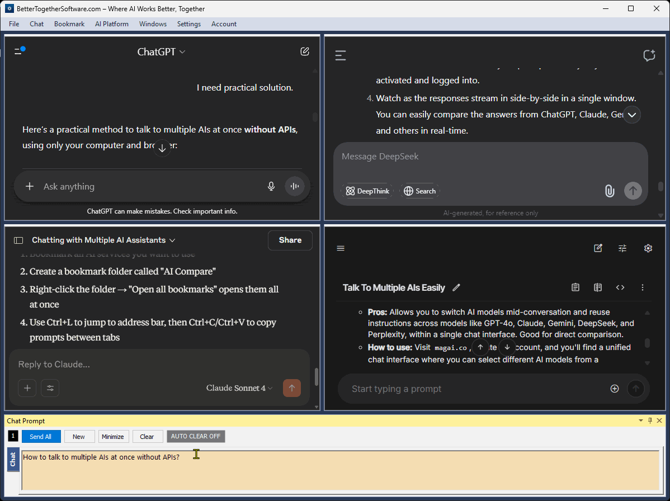Open the Settings menu
This screenshot has height=501, width=670.
pyautogui.click(x=189, y=24)
